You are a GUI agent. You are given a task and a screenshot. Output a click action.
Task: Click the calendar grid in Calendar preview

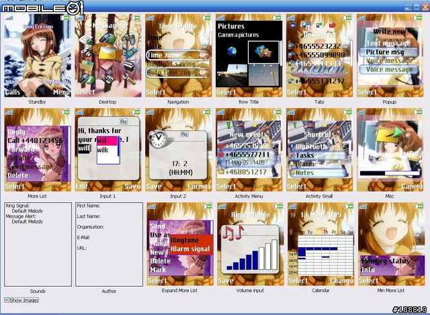(325, 255)
